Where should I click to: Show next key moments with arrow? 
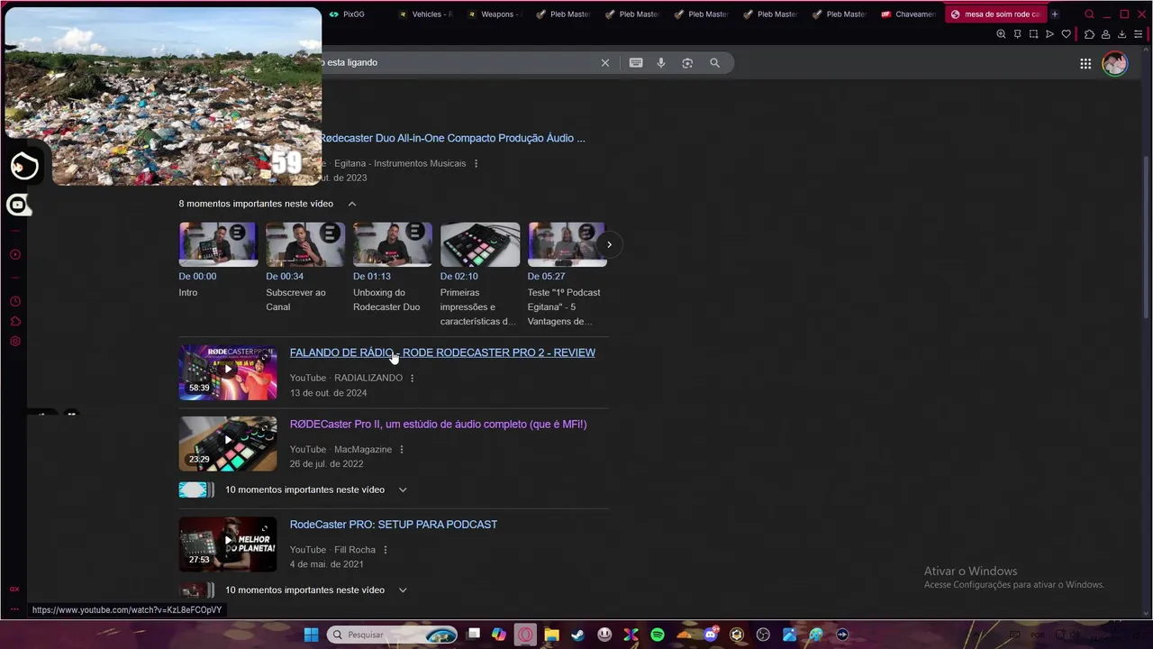point(609,244)
